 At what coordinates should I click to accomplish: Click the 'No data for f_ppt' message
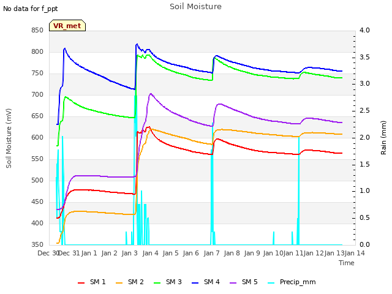click(30, 9)
